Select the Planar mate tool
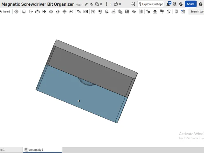The image size is (204, 153). pos(44,11)
